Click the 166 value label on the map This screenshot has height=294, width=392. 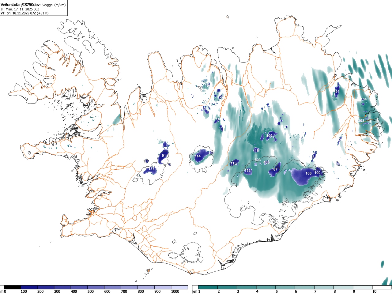[308, 173]
